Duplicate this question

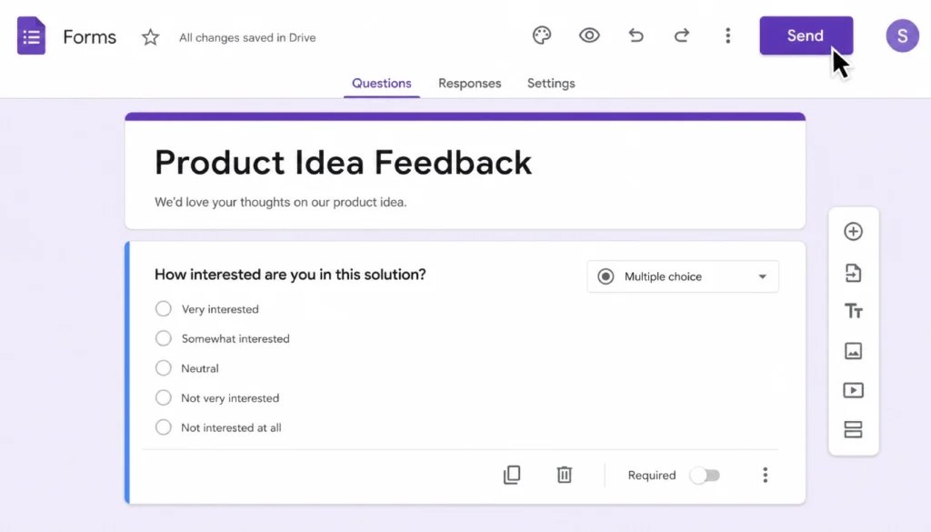[x=512, y=475]
